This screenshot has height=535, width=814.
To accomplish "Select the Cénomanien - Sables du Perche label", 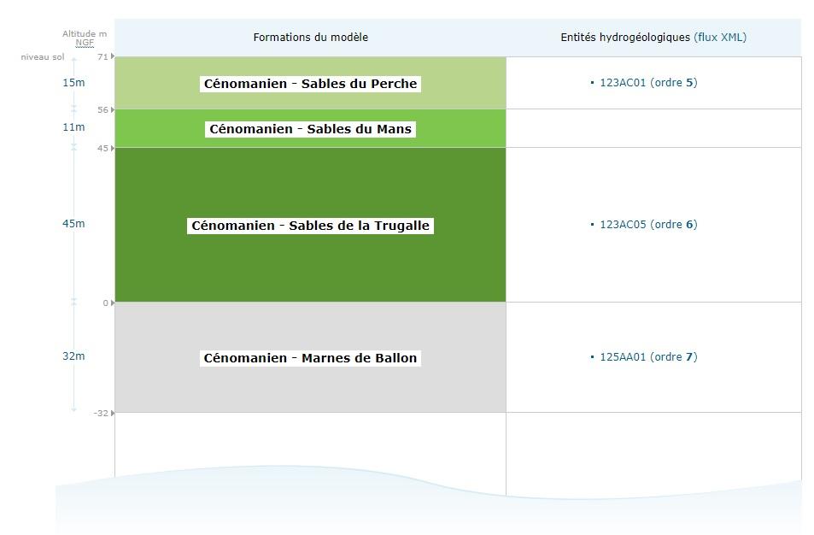I will [310, 84].
